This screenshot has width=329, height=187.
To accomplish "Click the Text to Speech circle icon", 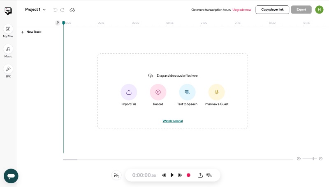I will tap(187, 92).
